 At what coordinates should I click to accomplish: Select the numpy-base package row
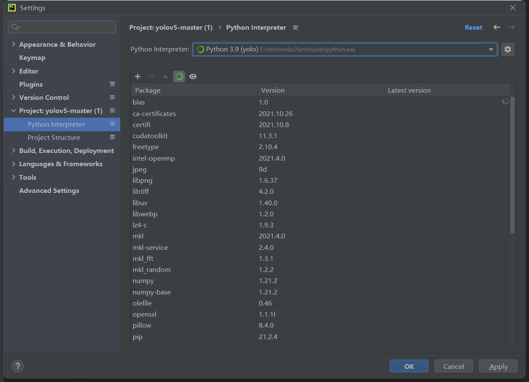coord(320,292)
